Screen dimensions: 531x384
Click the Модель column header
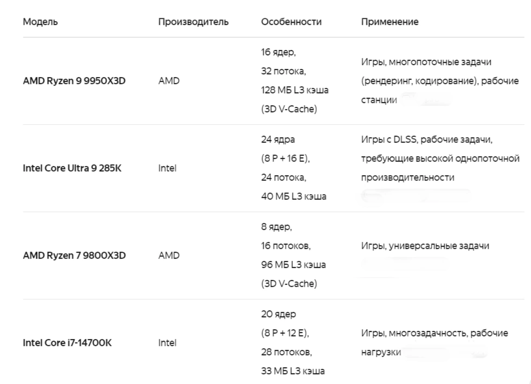point(40,22)
